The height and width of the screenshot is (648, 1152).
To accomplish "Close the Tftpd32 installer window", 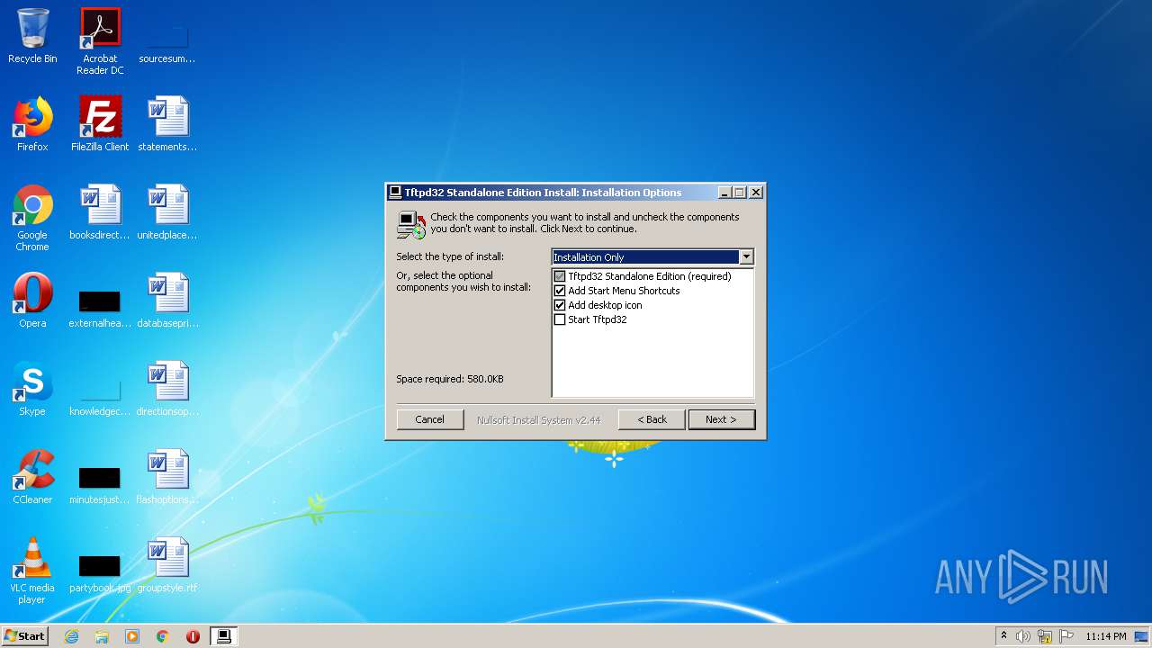I will 756,193.
